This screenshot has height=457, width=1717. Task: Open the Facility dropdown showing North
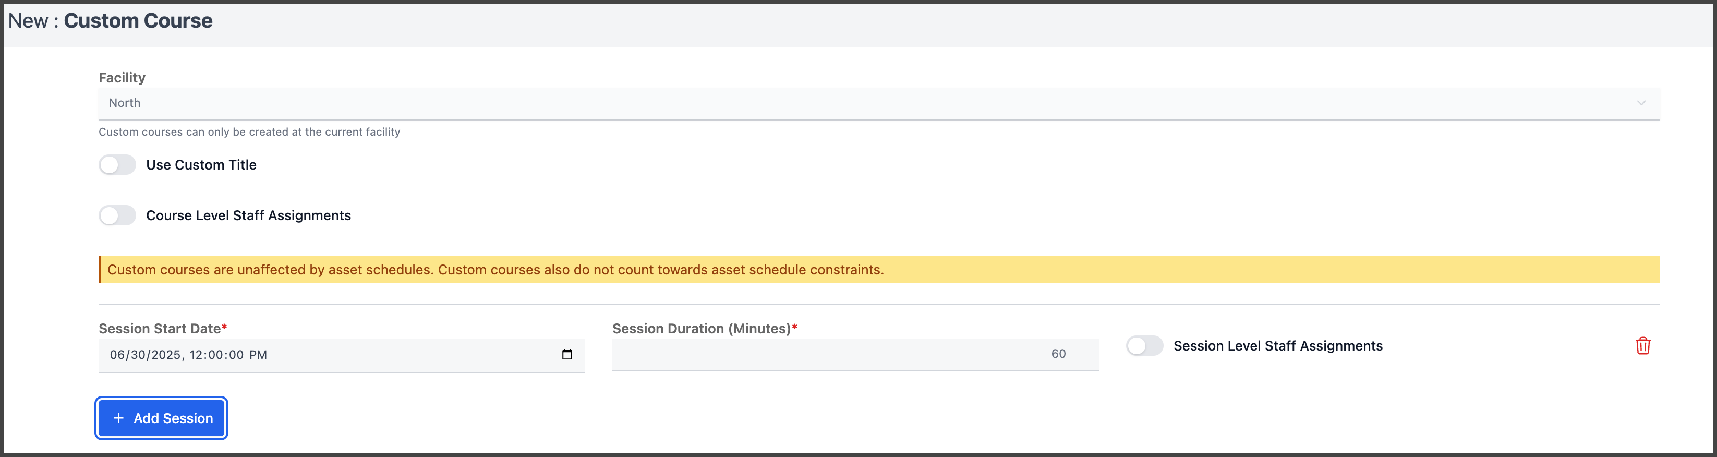879,103
